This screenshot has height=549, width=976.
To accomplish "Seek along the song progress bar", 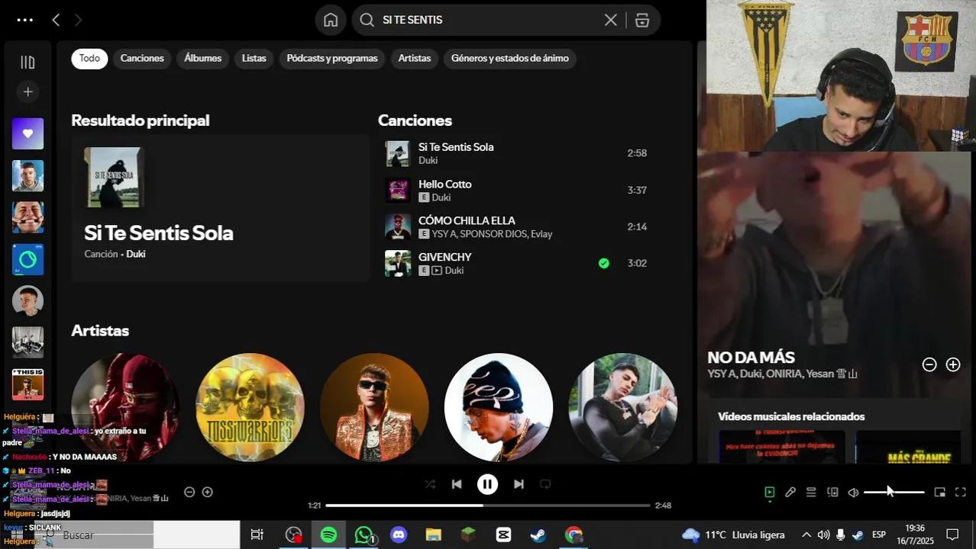I will pos(488,505).
